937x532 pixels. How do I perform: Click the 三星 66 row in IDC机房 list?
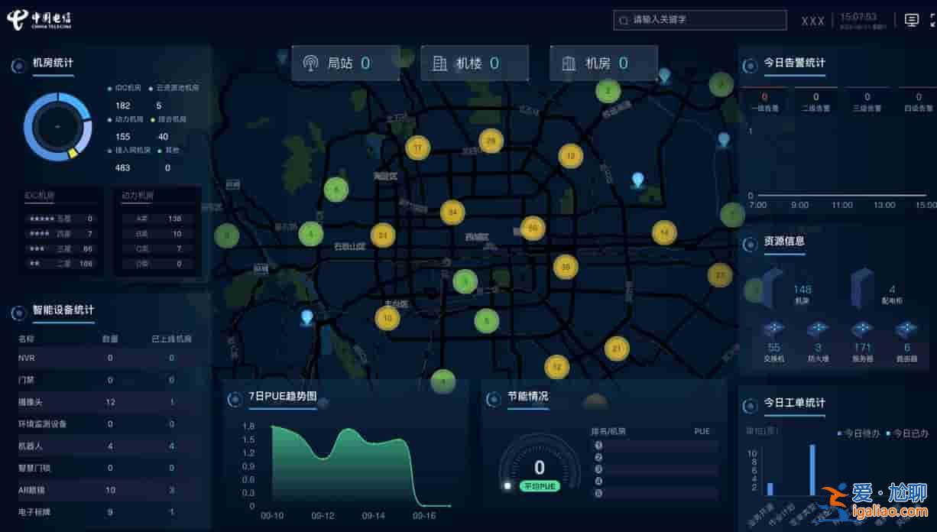pos(60,249)
